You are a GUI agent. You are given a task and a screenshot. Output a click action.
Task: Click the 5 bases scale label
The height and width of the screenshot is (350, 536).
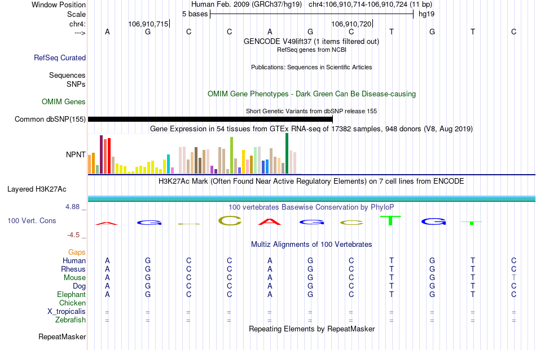point(195,14)
